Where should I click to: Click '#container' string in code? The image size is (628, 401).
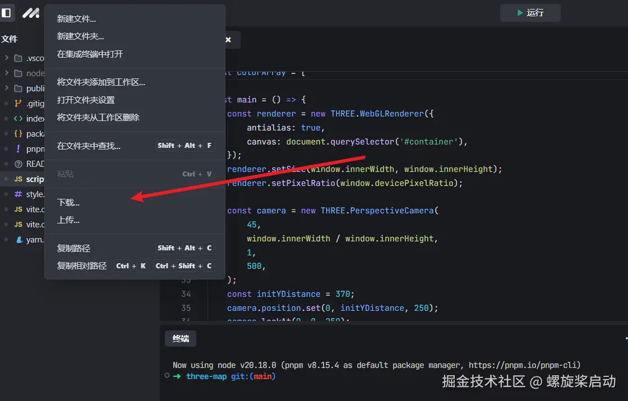coord(429,142)
